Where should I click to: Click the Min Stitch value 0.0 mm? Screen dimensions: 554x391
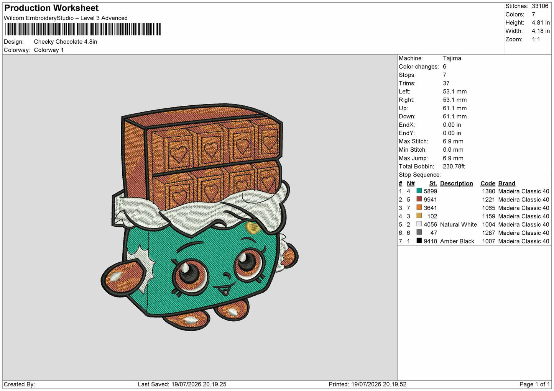[453, 150]
